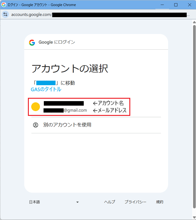Open the プライバシー link
This screenshot has width=196, height=220.
(x=135, y=202)
